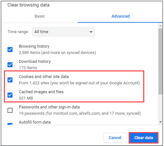Click the Cancel button
Image resolution: width=164 pixels, height=146 pixels.
click(115, 138)
